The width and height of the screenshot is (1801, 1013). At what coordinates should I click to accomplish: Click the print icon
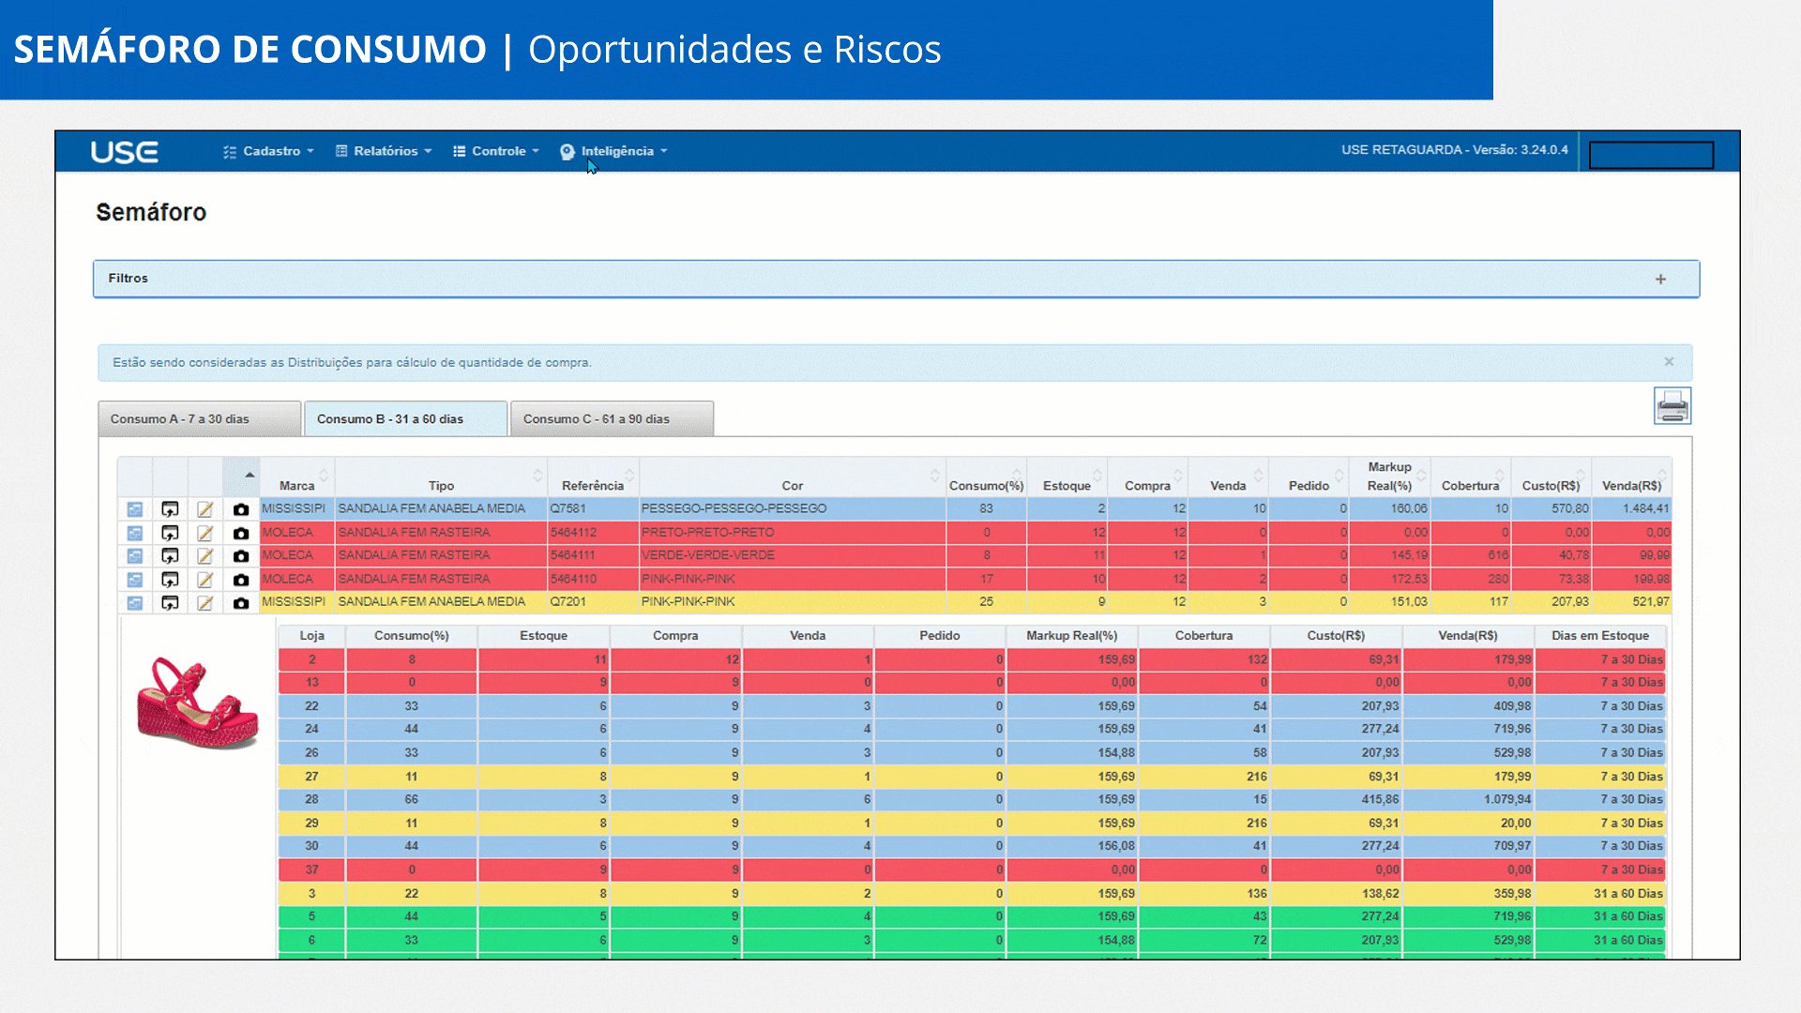tap(1672, 406)
